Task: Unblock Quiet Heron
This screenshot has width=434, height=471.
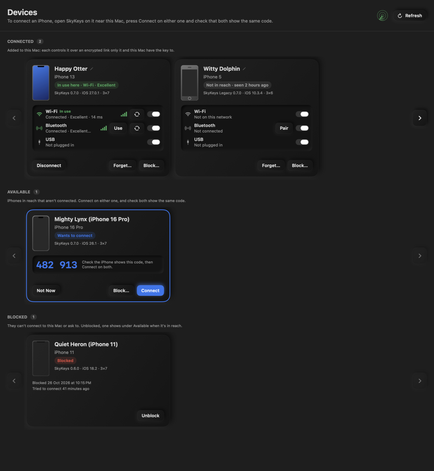Action: click(x=150, y=415)
